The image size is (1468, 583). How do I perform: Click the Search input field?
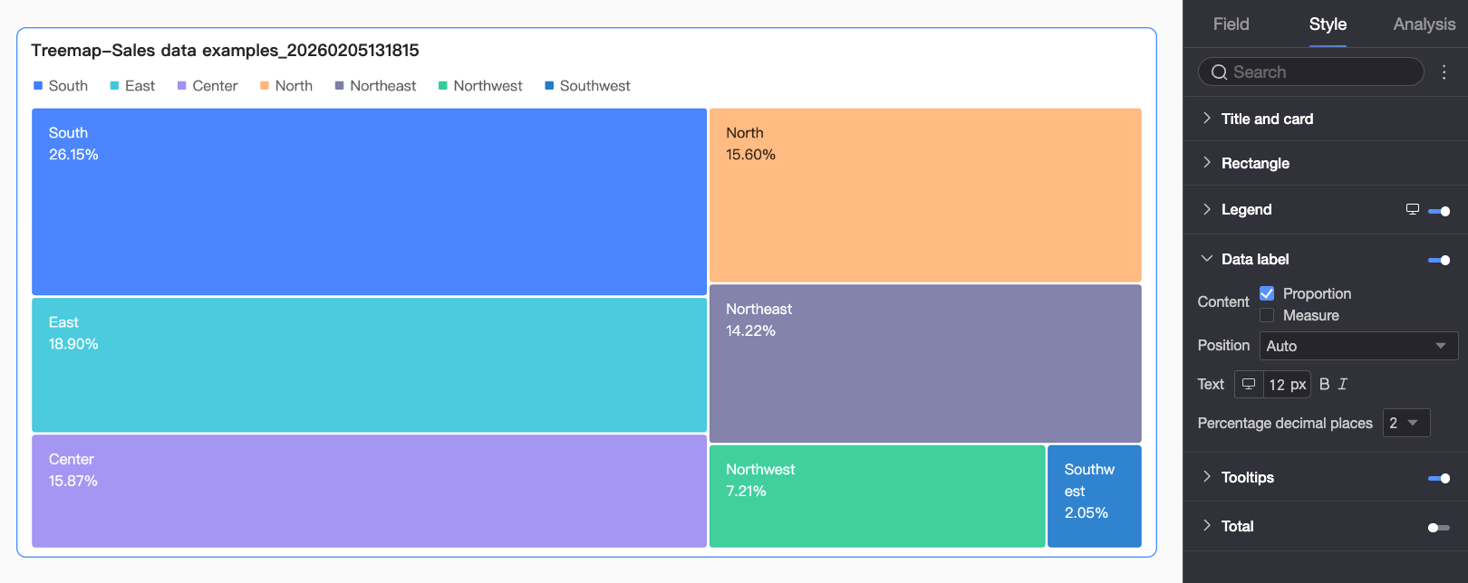(x=1311, y=72)
